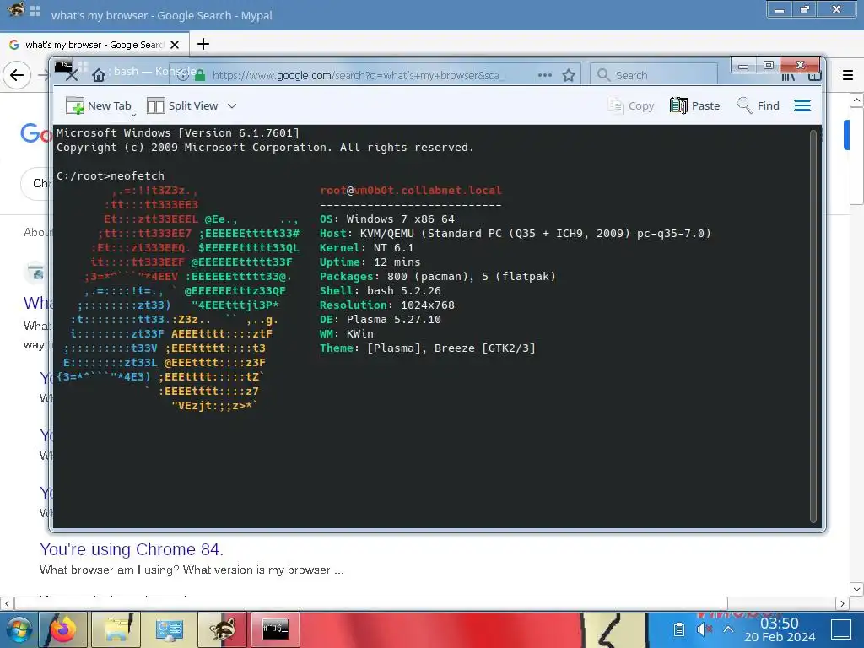Screen dimensions: 864x648
Task: Click the "Kernel: NT 6.1" line
Action: pos(366,247)
